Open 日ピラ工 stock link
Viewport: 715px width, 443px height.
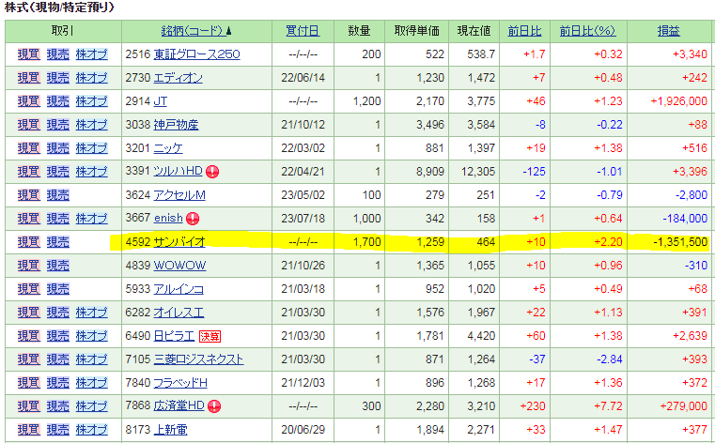(174, 336)
